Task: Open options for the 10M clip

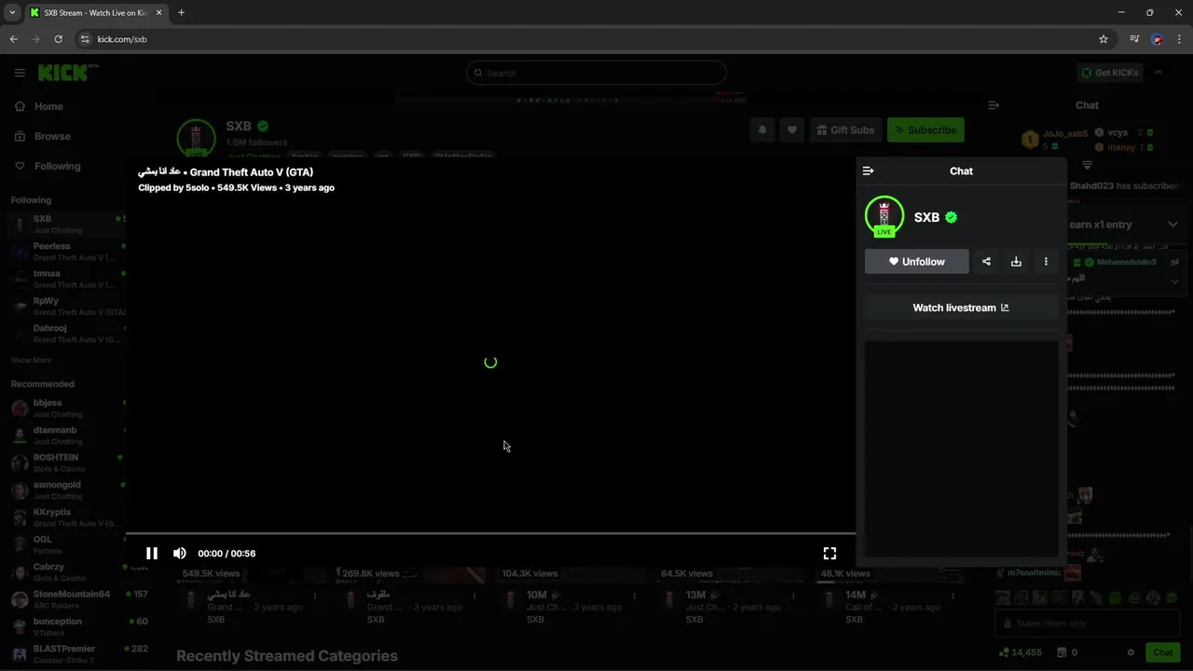Action: [634, 596]
